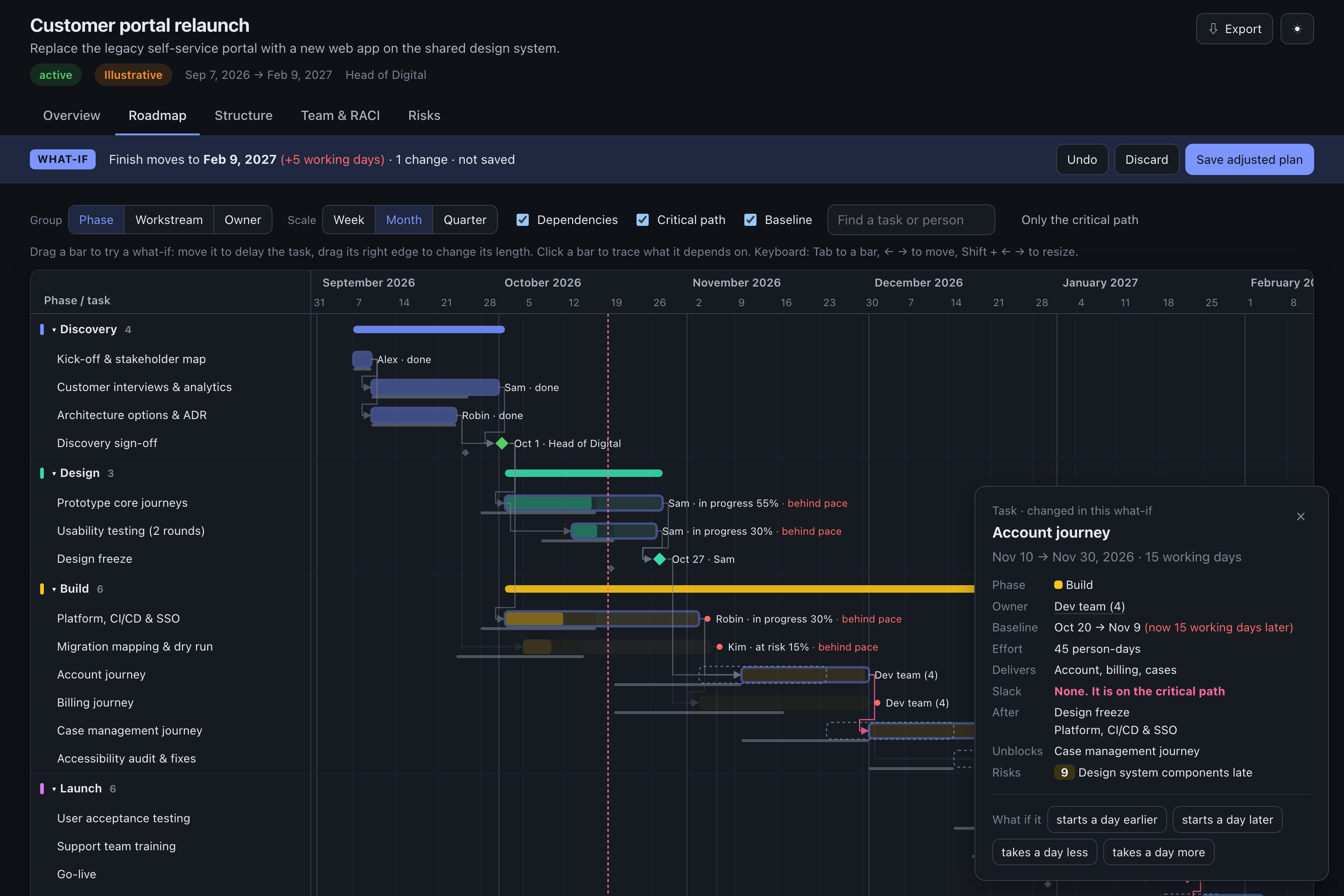The image size is (1344, 896).
Task: Toggle the light/dark theme sun icon
Action: click(1296, 28)
